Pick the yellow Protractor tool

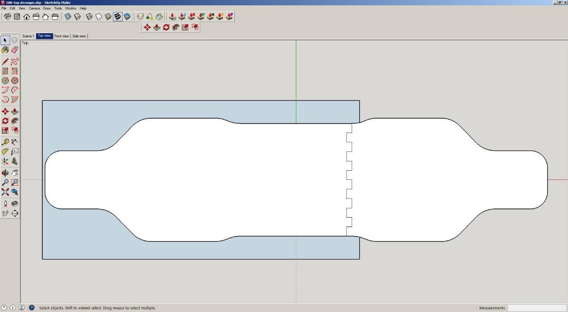click(x=5, y=151)
